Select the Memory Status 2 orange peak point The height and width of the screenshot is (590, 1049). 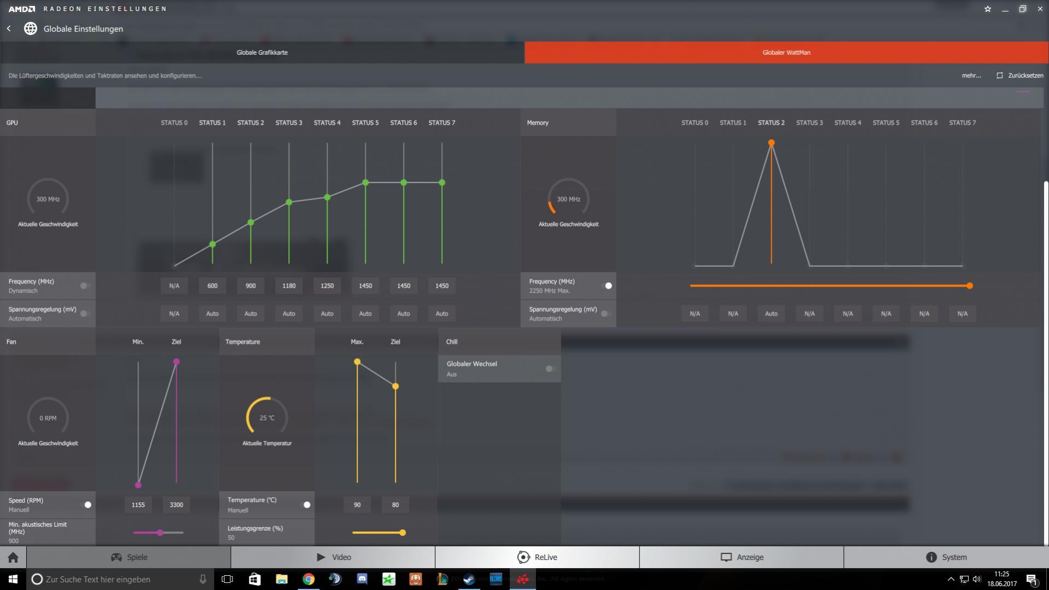[771, 143]
